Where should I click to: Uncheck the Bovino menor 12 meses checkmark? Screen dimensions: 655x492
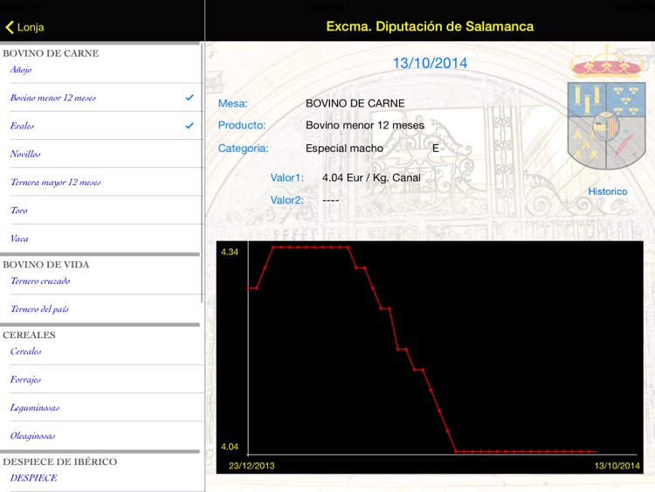coord(190,97)
